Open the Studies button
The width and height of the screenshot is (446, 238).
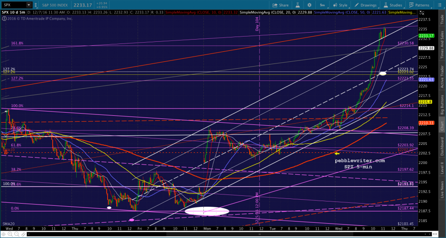tap(392, 5)
